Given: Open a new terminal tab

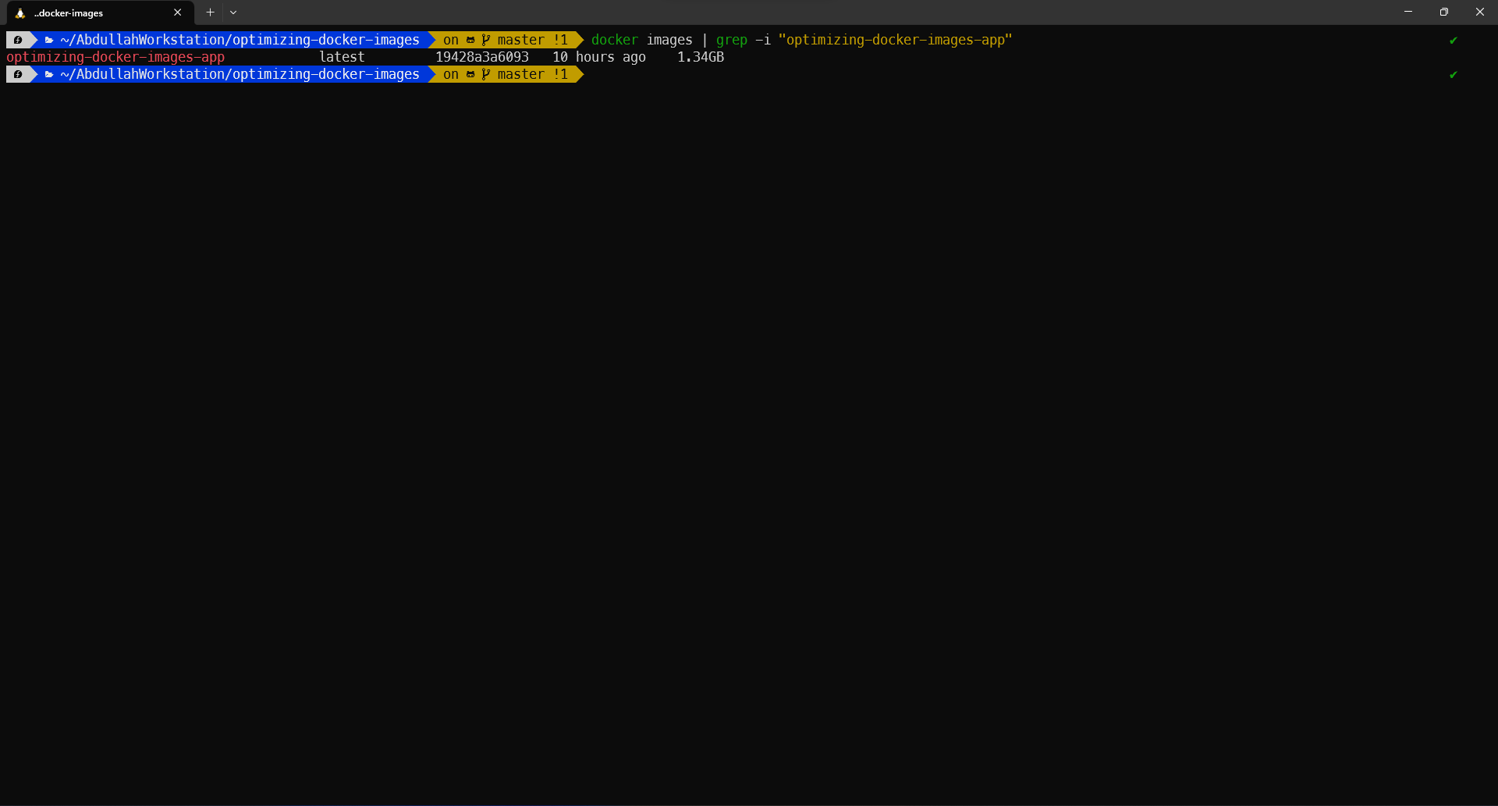Looking at the screenshot, I should (210, 12).
